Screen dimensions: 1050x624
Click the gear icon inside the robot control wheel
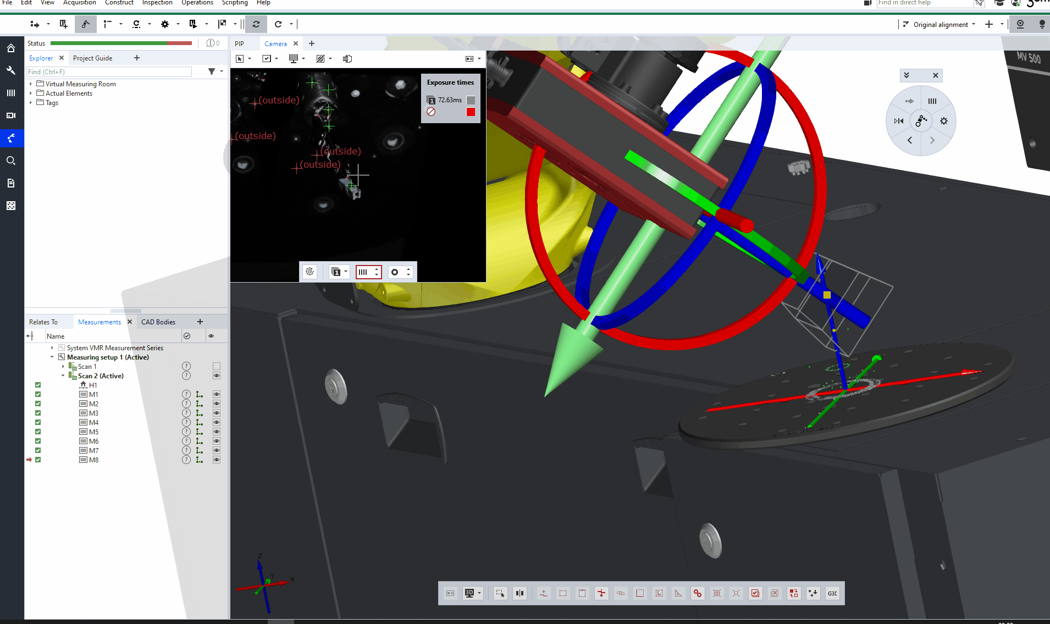click(x=944, y=120)
